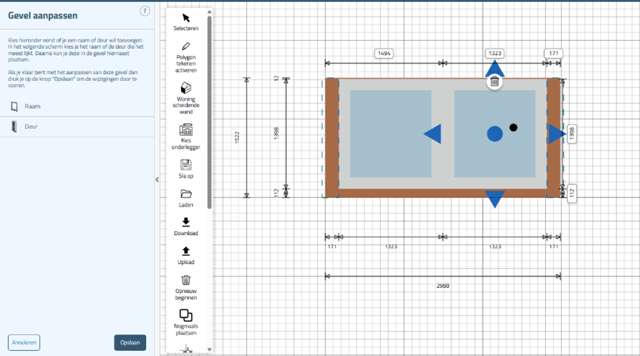
Task: Click the blue up arrow handle
Action: pyautogui.click(x=494, y=68)
